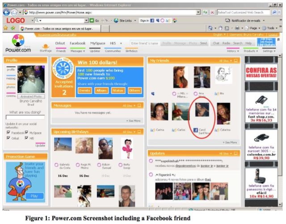Click the Album share button

[101, 91]
